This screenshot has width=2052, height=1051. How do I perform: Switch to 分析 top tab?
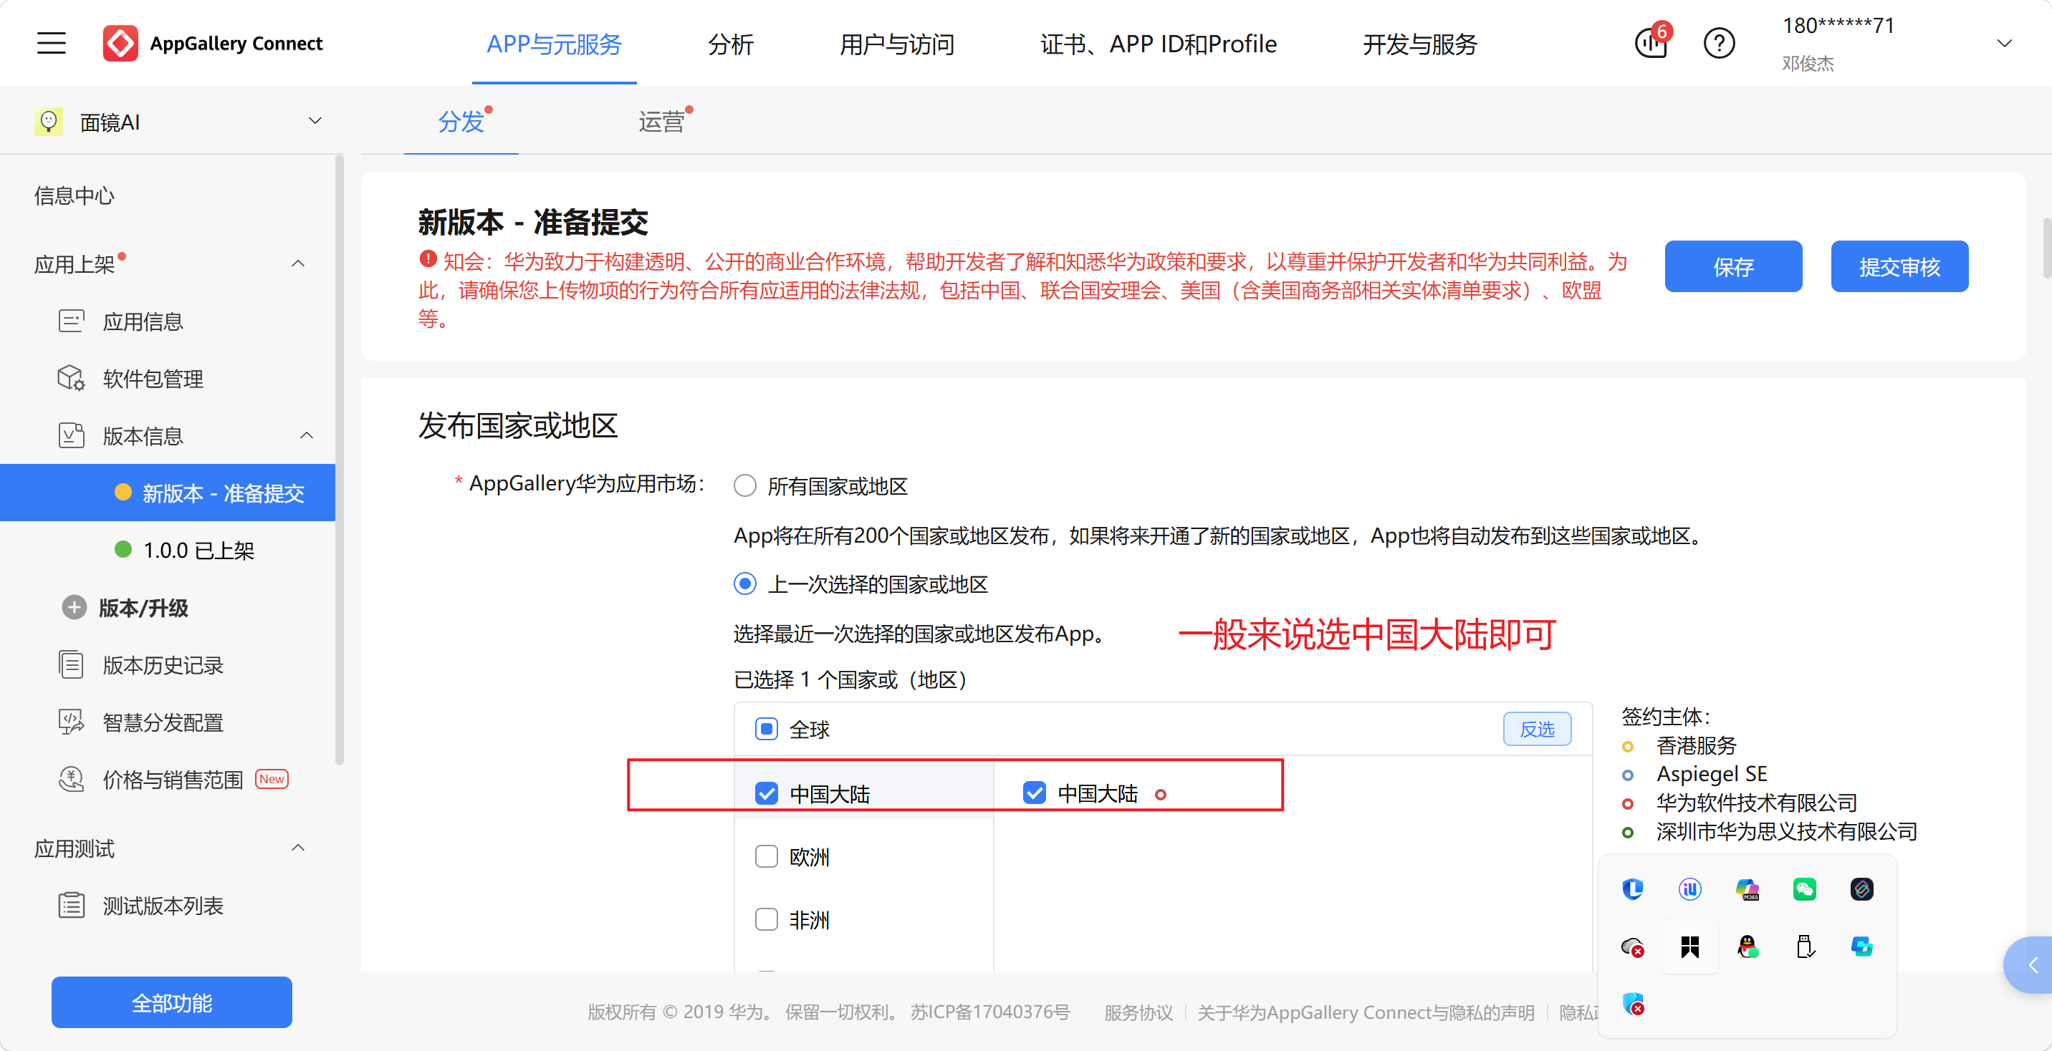(x=731, y=44)
